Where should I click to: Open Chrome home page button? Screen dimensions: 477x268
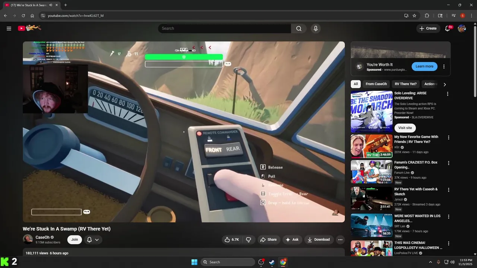point(32,16)
